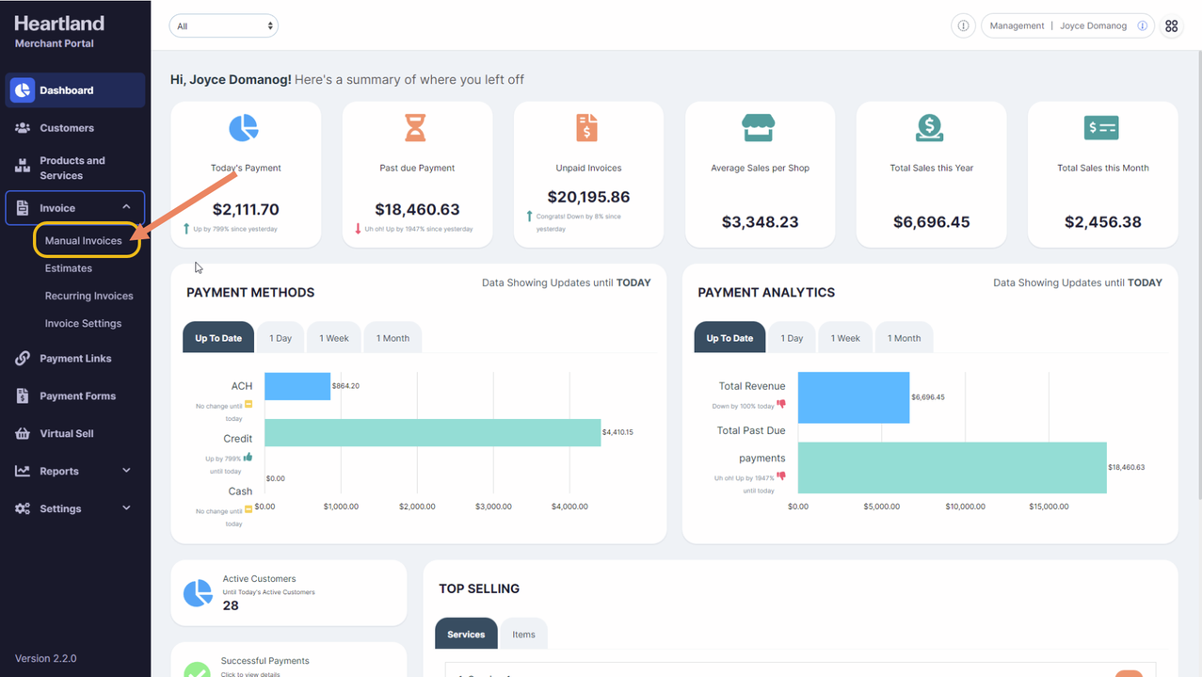This screenshot has height=677, width=1202.
Task: Open the apps grid icon top right
Action: click(x=1171, y=26)
